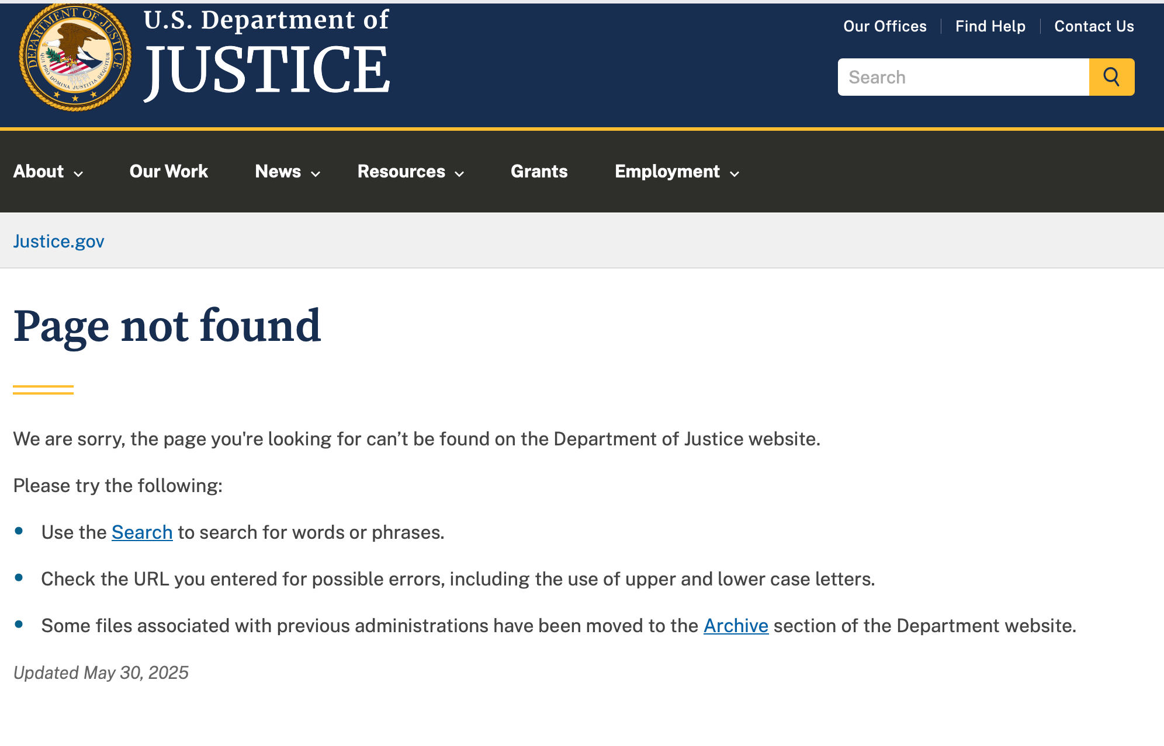Go to the Grants menu item

tap(539, 172)
